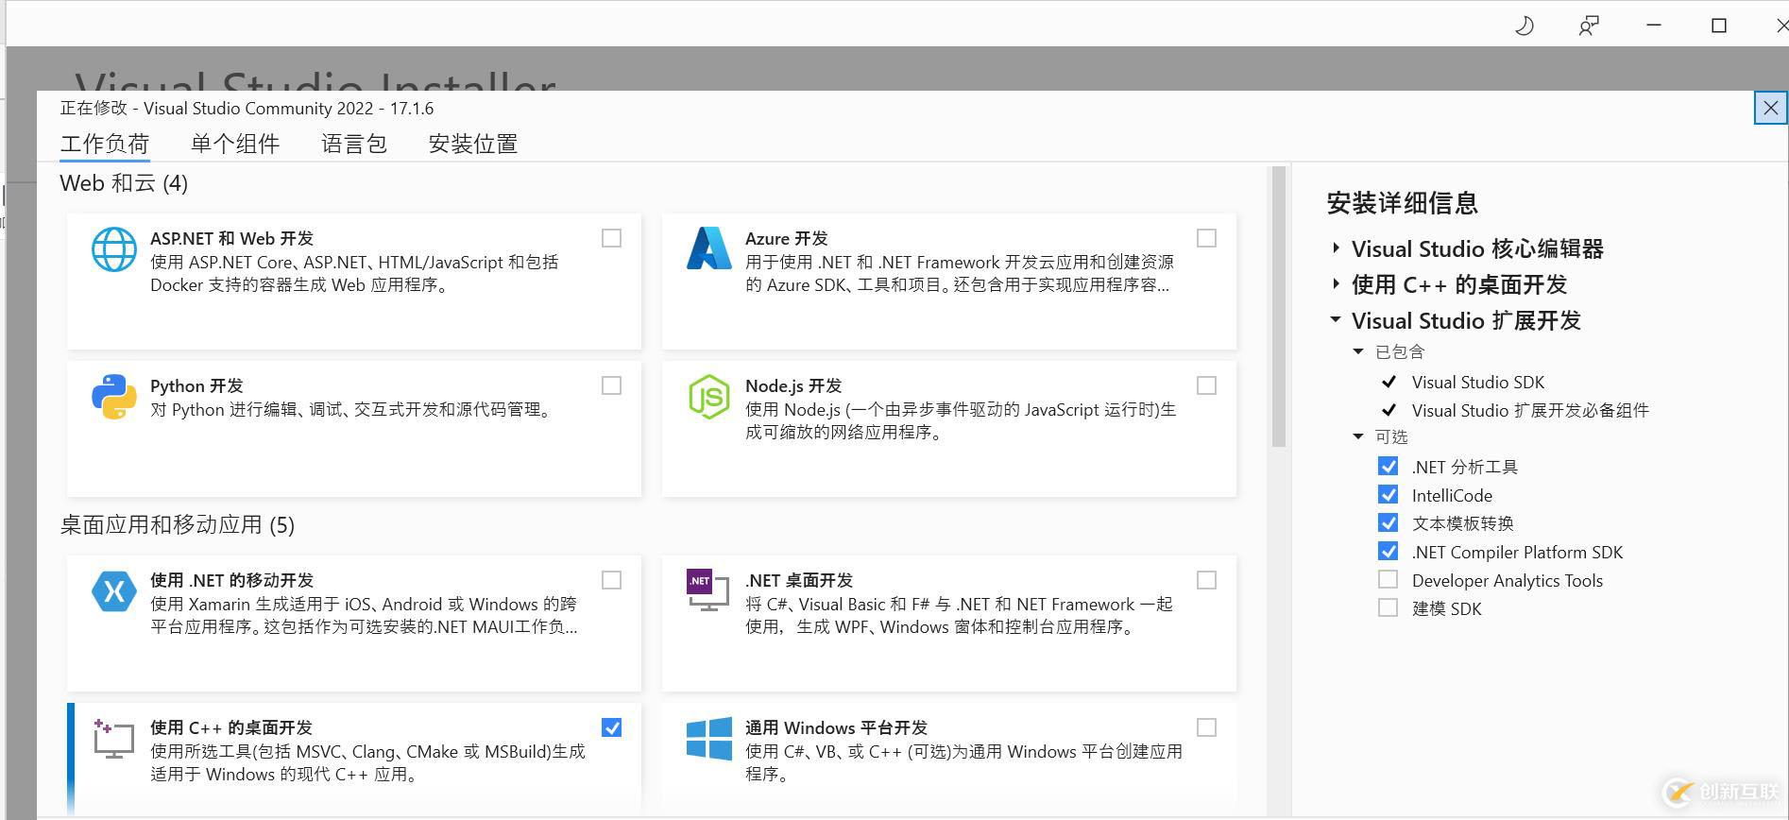Click the Azure logo icon
The height and width of the screenshot is (820, 1789).
708,248
